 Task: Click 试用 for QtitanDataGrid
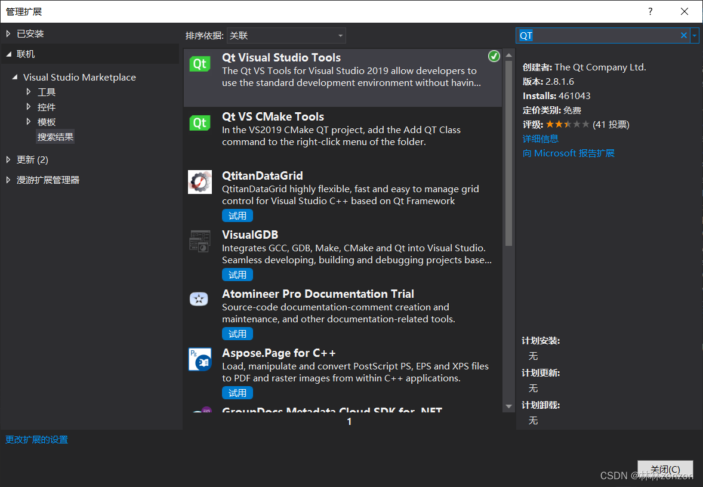pyautogui.click(x=237, y=215)
